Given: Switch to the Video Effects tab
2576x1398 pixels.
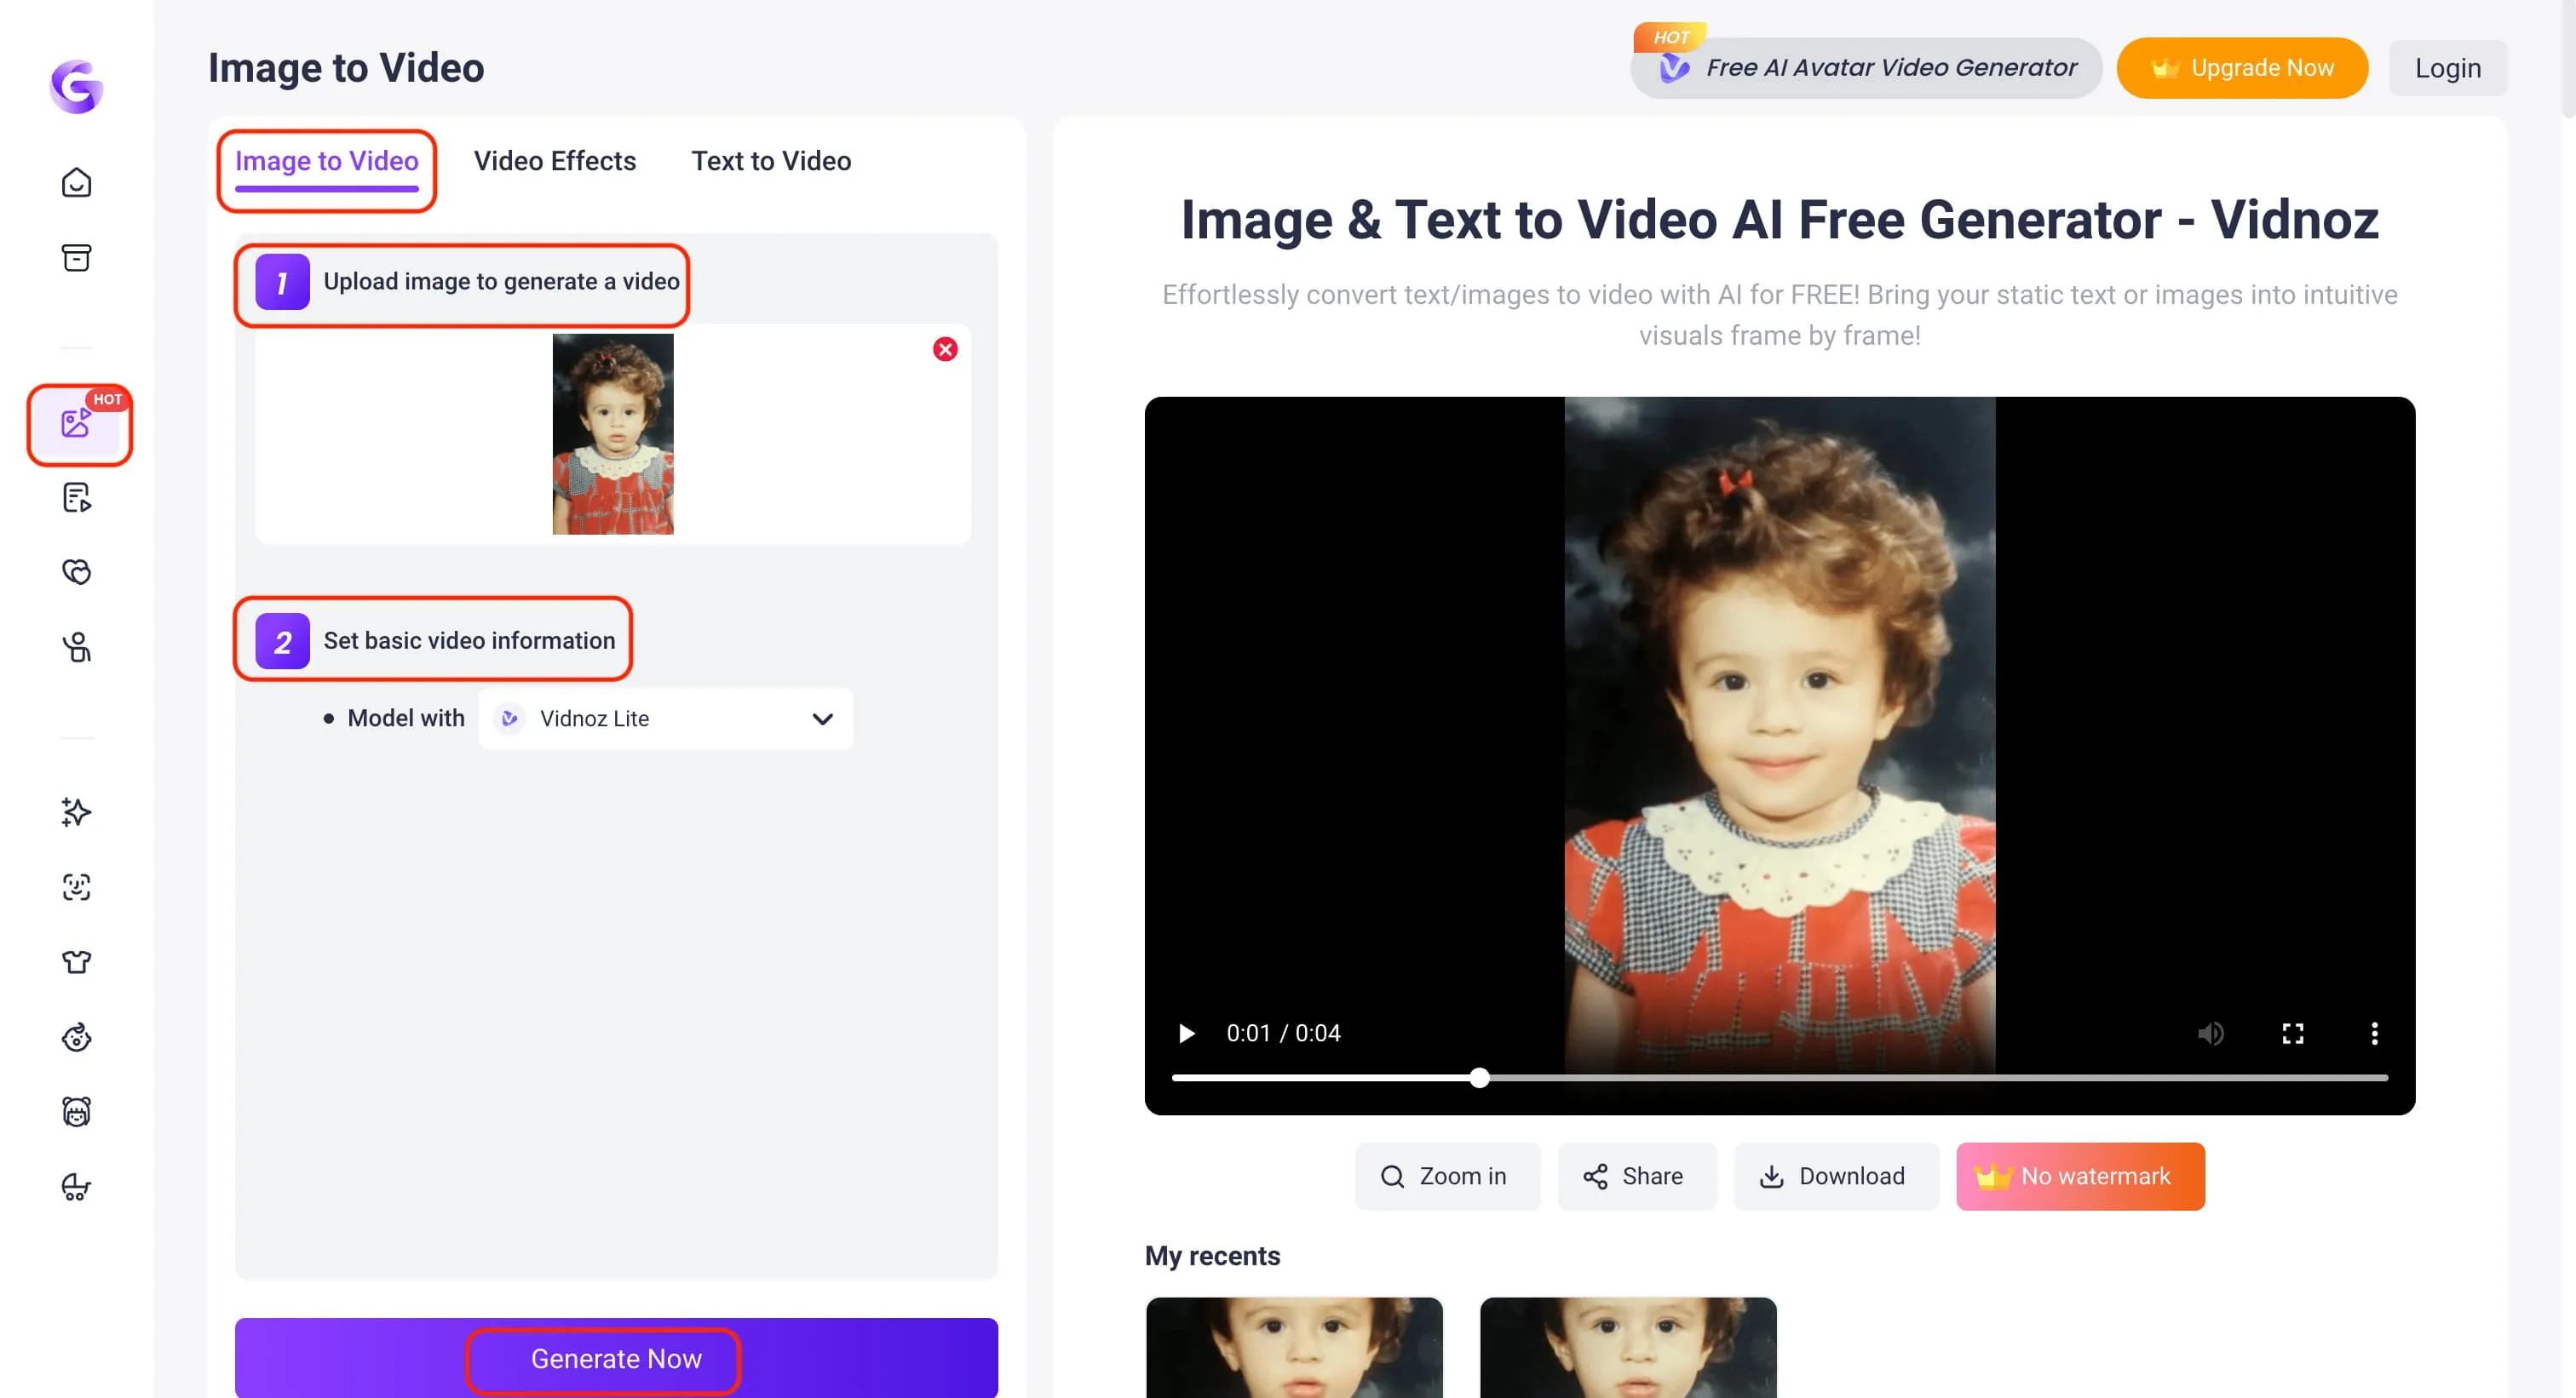Looking at the screenshot, I should tap(554, 161).
